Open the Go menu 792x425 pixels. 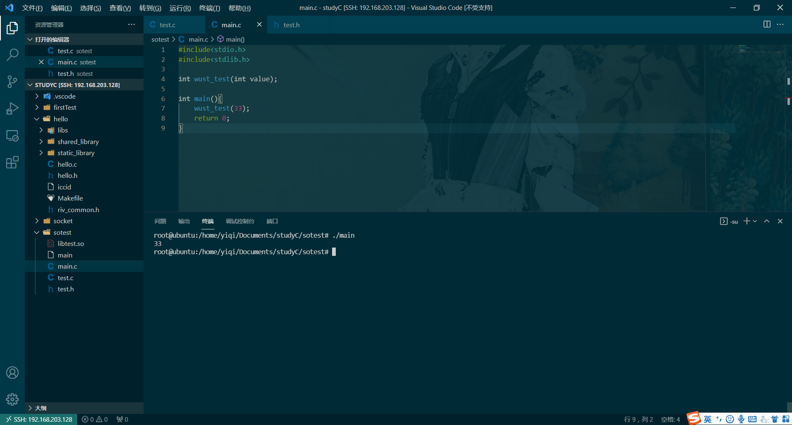click(150, 8)
